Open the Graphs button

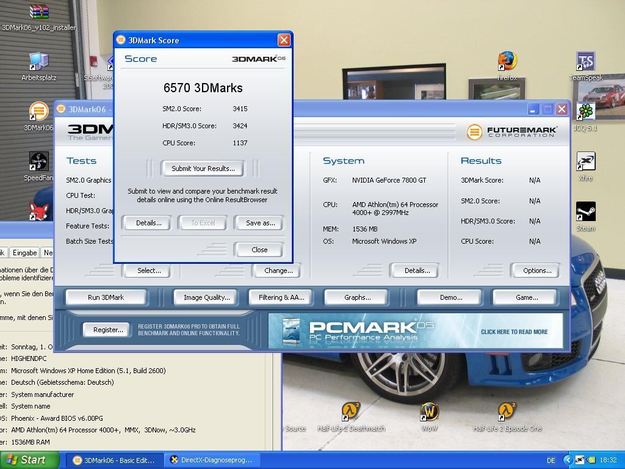(x=357, y=297)
